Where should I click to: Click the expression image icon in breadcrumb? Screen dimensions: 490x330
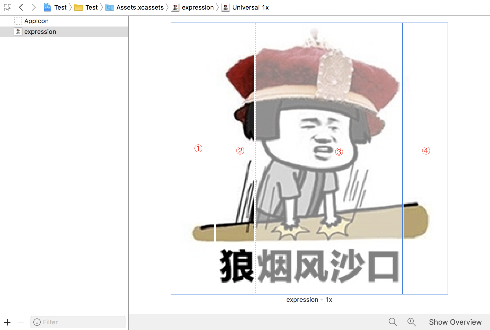click(x=175, y=7)
